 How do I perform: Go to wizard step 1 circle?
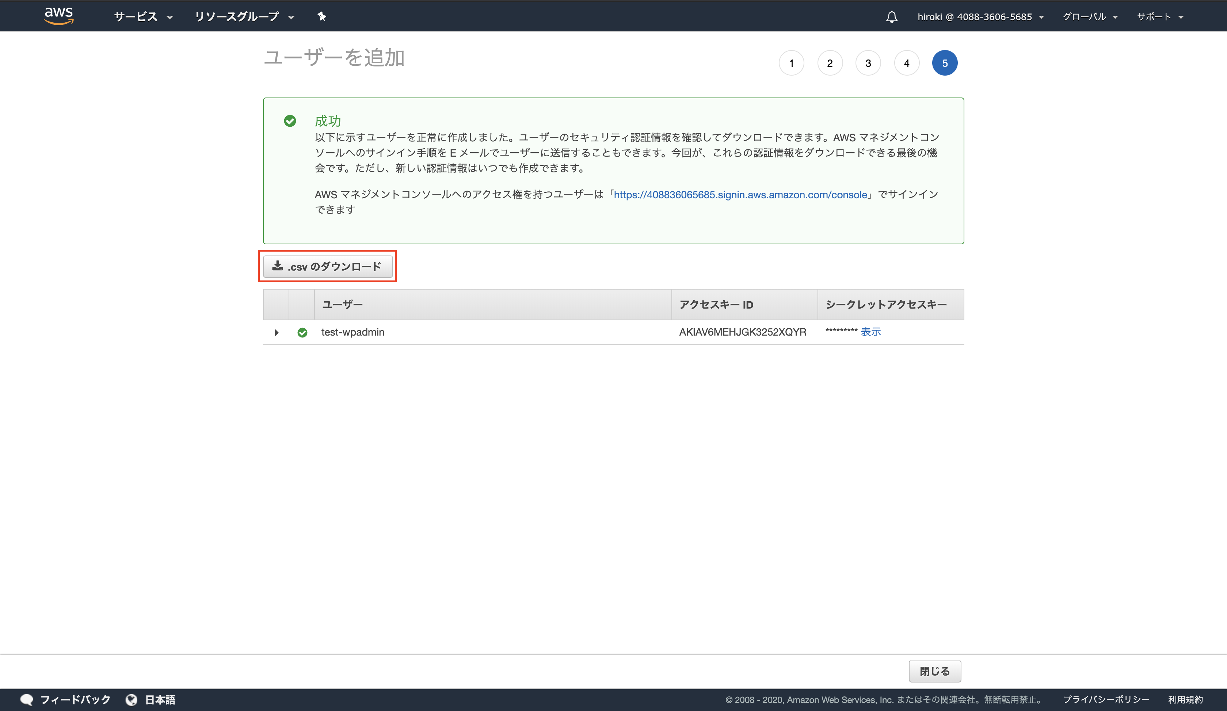click(x=791, y=63)
